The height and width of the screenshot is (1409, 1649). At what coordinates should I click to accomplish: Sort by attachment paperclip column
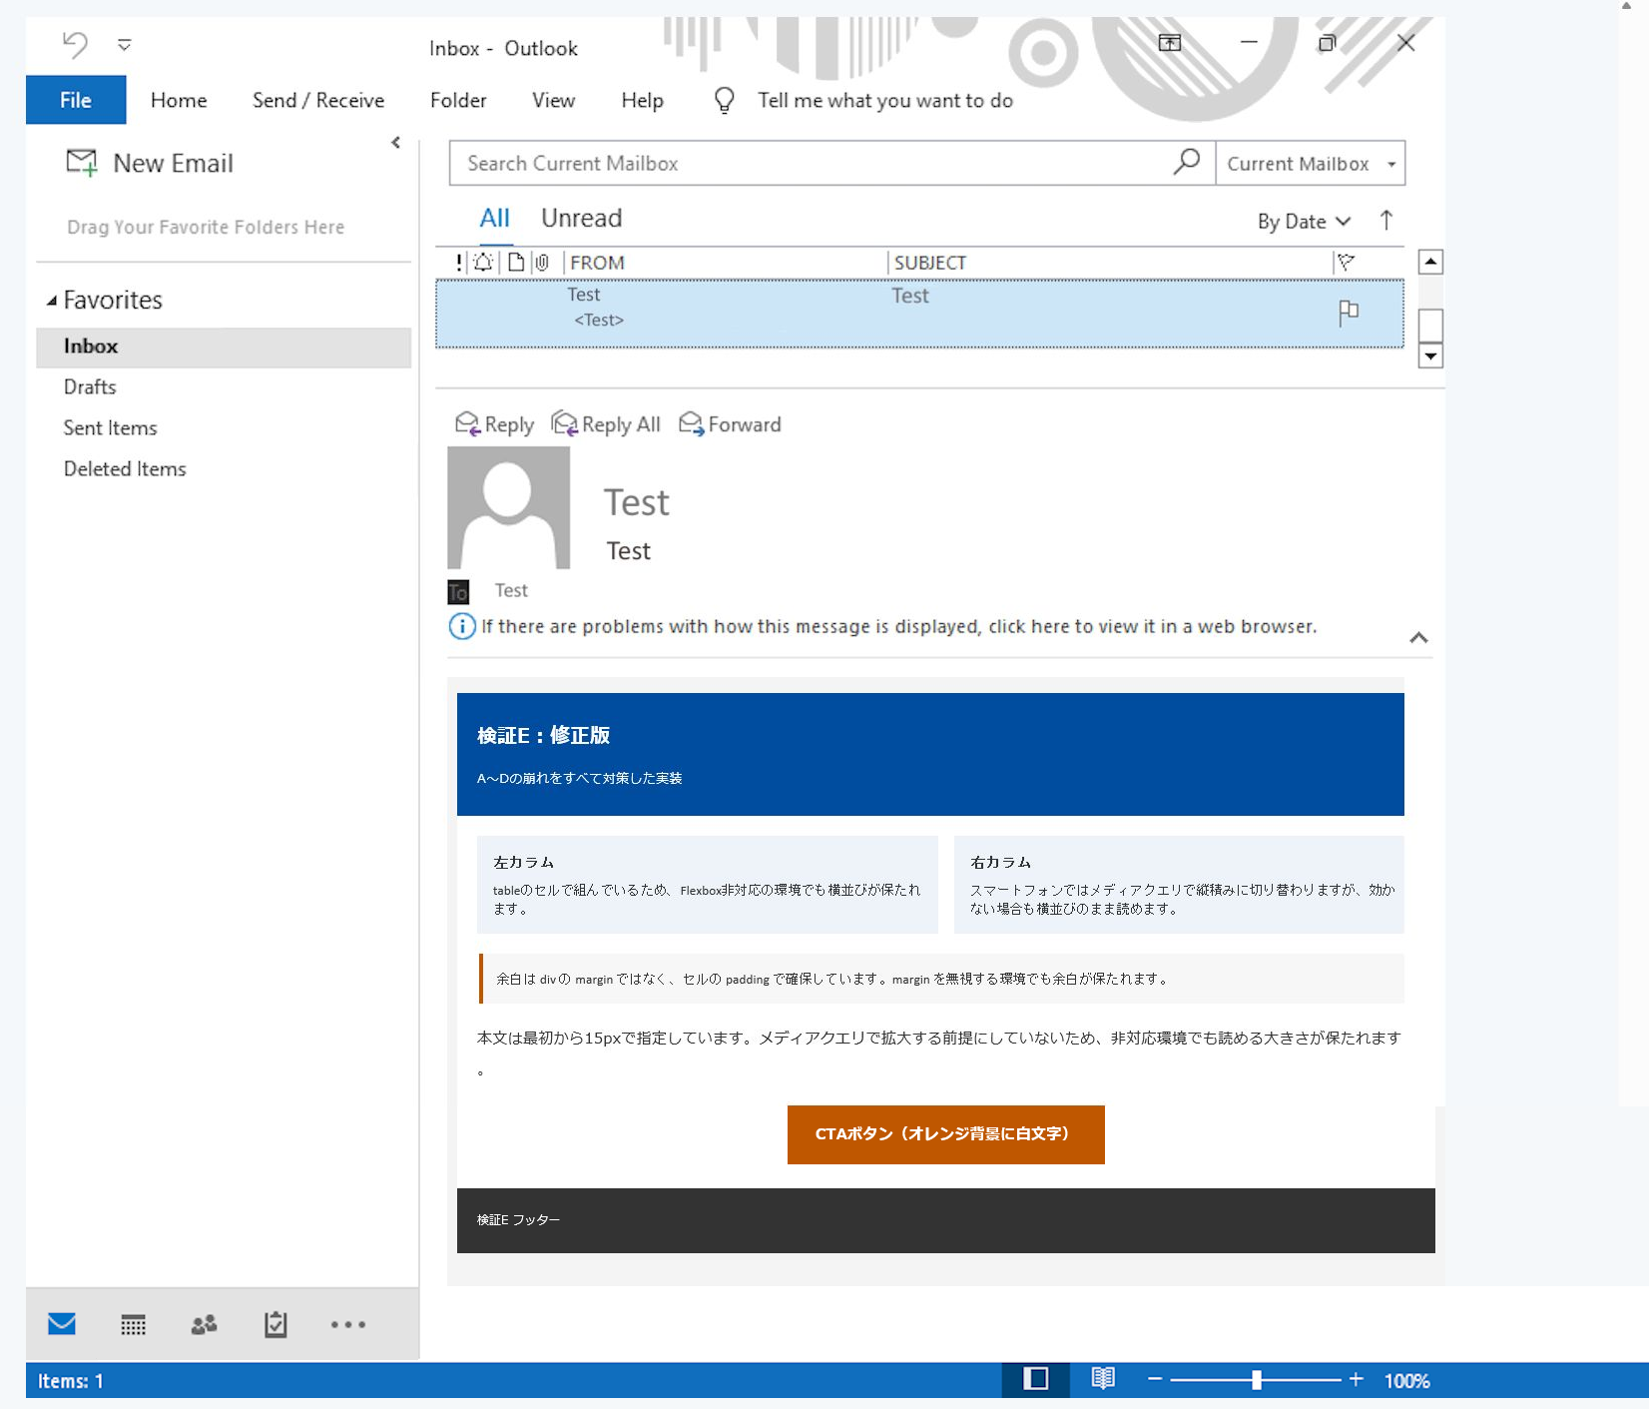pos(542,263)
